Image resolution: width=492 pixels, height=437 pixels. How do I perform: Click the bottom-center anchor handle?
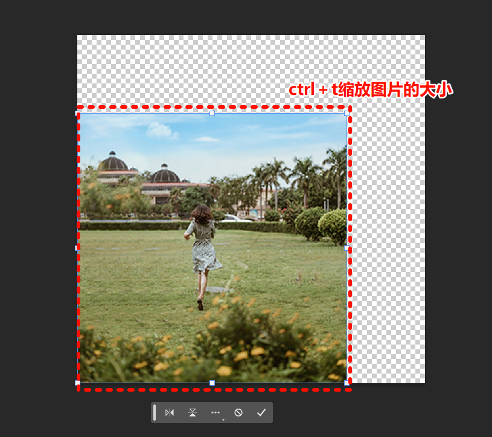(x=212, y=383)
